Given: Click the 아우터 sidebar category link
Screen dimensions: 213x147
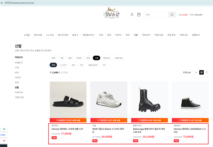Looking at the screenshot, I should click(x=18, y=77).
